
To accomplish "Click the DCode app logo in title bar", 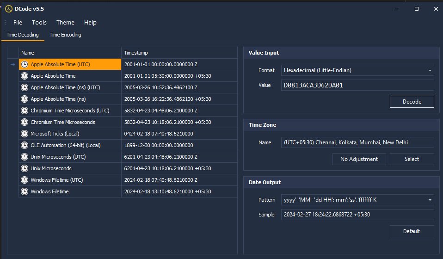I will tap(8, 9).
